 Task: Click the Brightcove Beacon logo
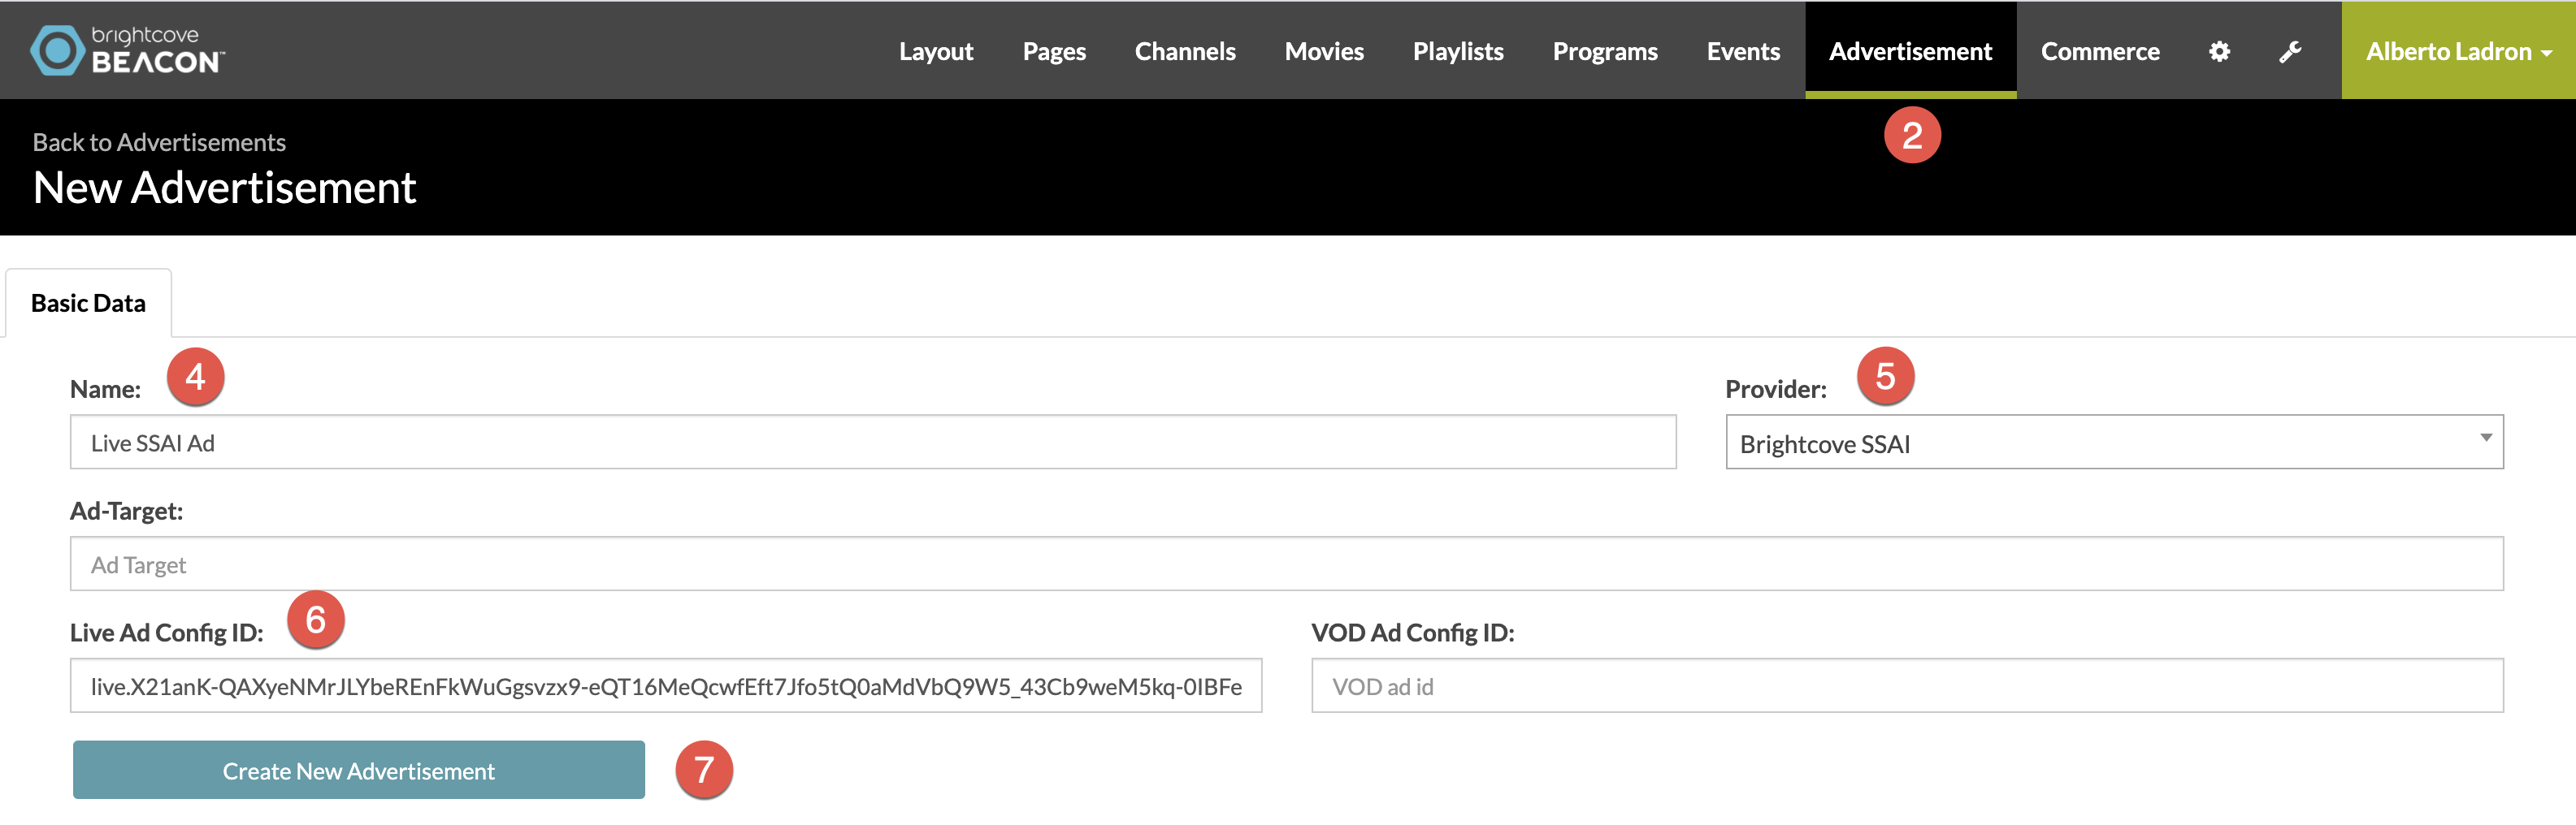[x=127, y=50]
